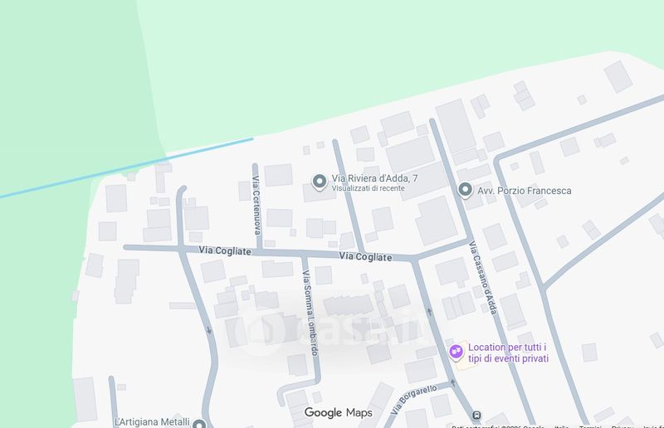The width and height of the screenshot is (664, 428).
Task: Click the blue waterway line in the park
Action: [126, 168]
